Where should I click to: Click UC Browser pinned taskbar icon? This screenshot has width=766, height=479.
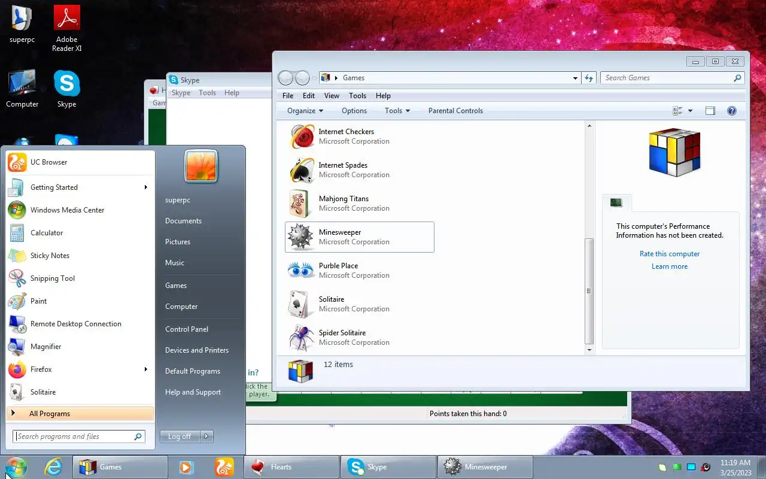click(224, 467)
